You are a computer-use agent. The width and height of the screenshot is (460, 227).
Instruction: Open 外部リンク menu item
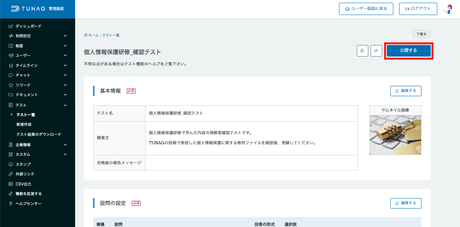click(x=25, y=174)
